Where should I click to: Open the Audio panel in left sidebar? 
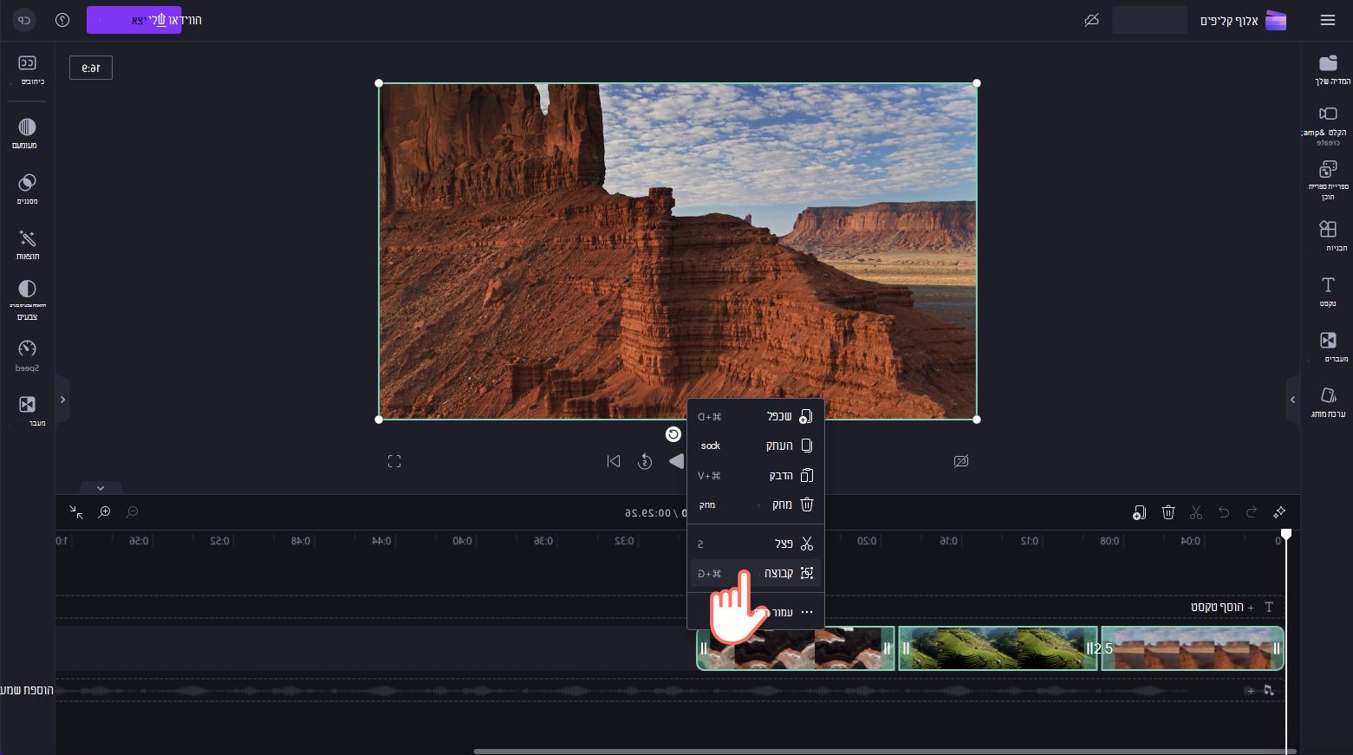[28, 133]
